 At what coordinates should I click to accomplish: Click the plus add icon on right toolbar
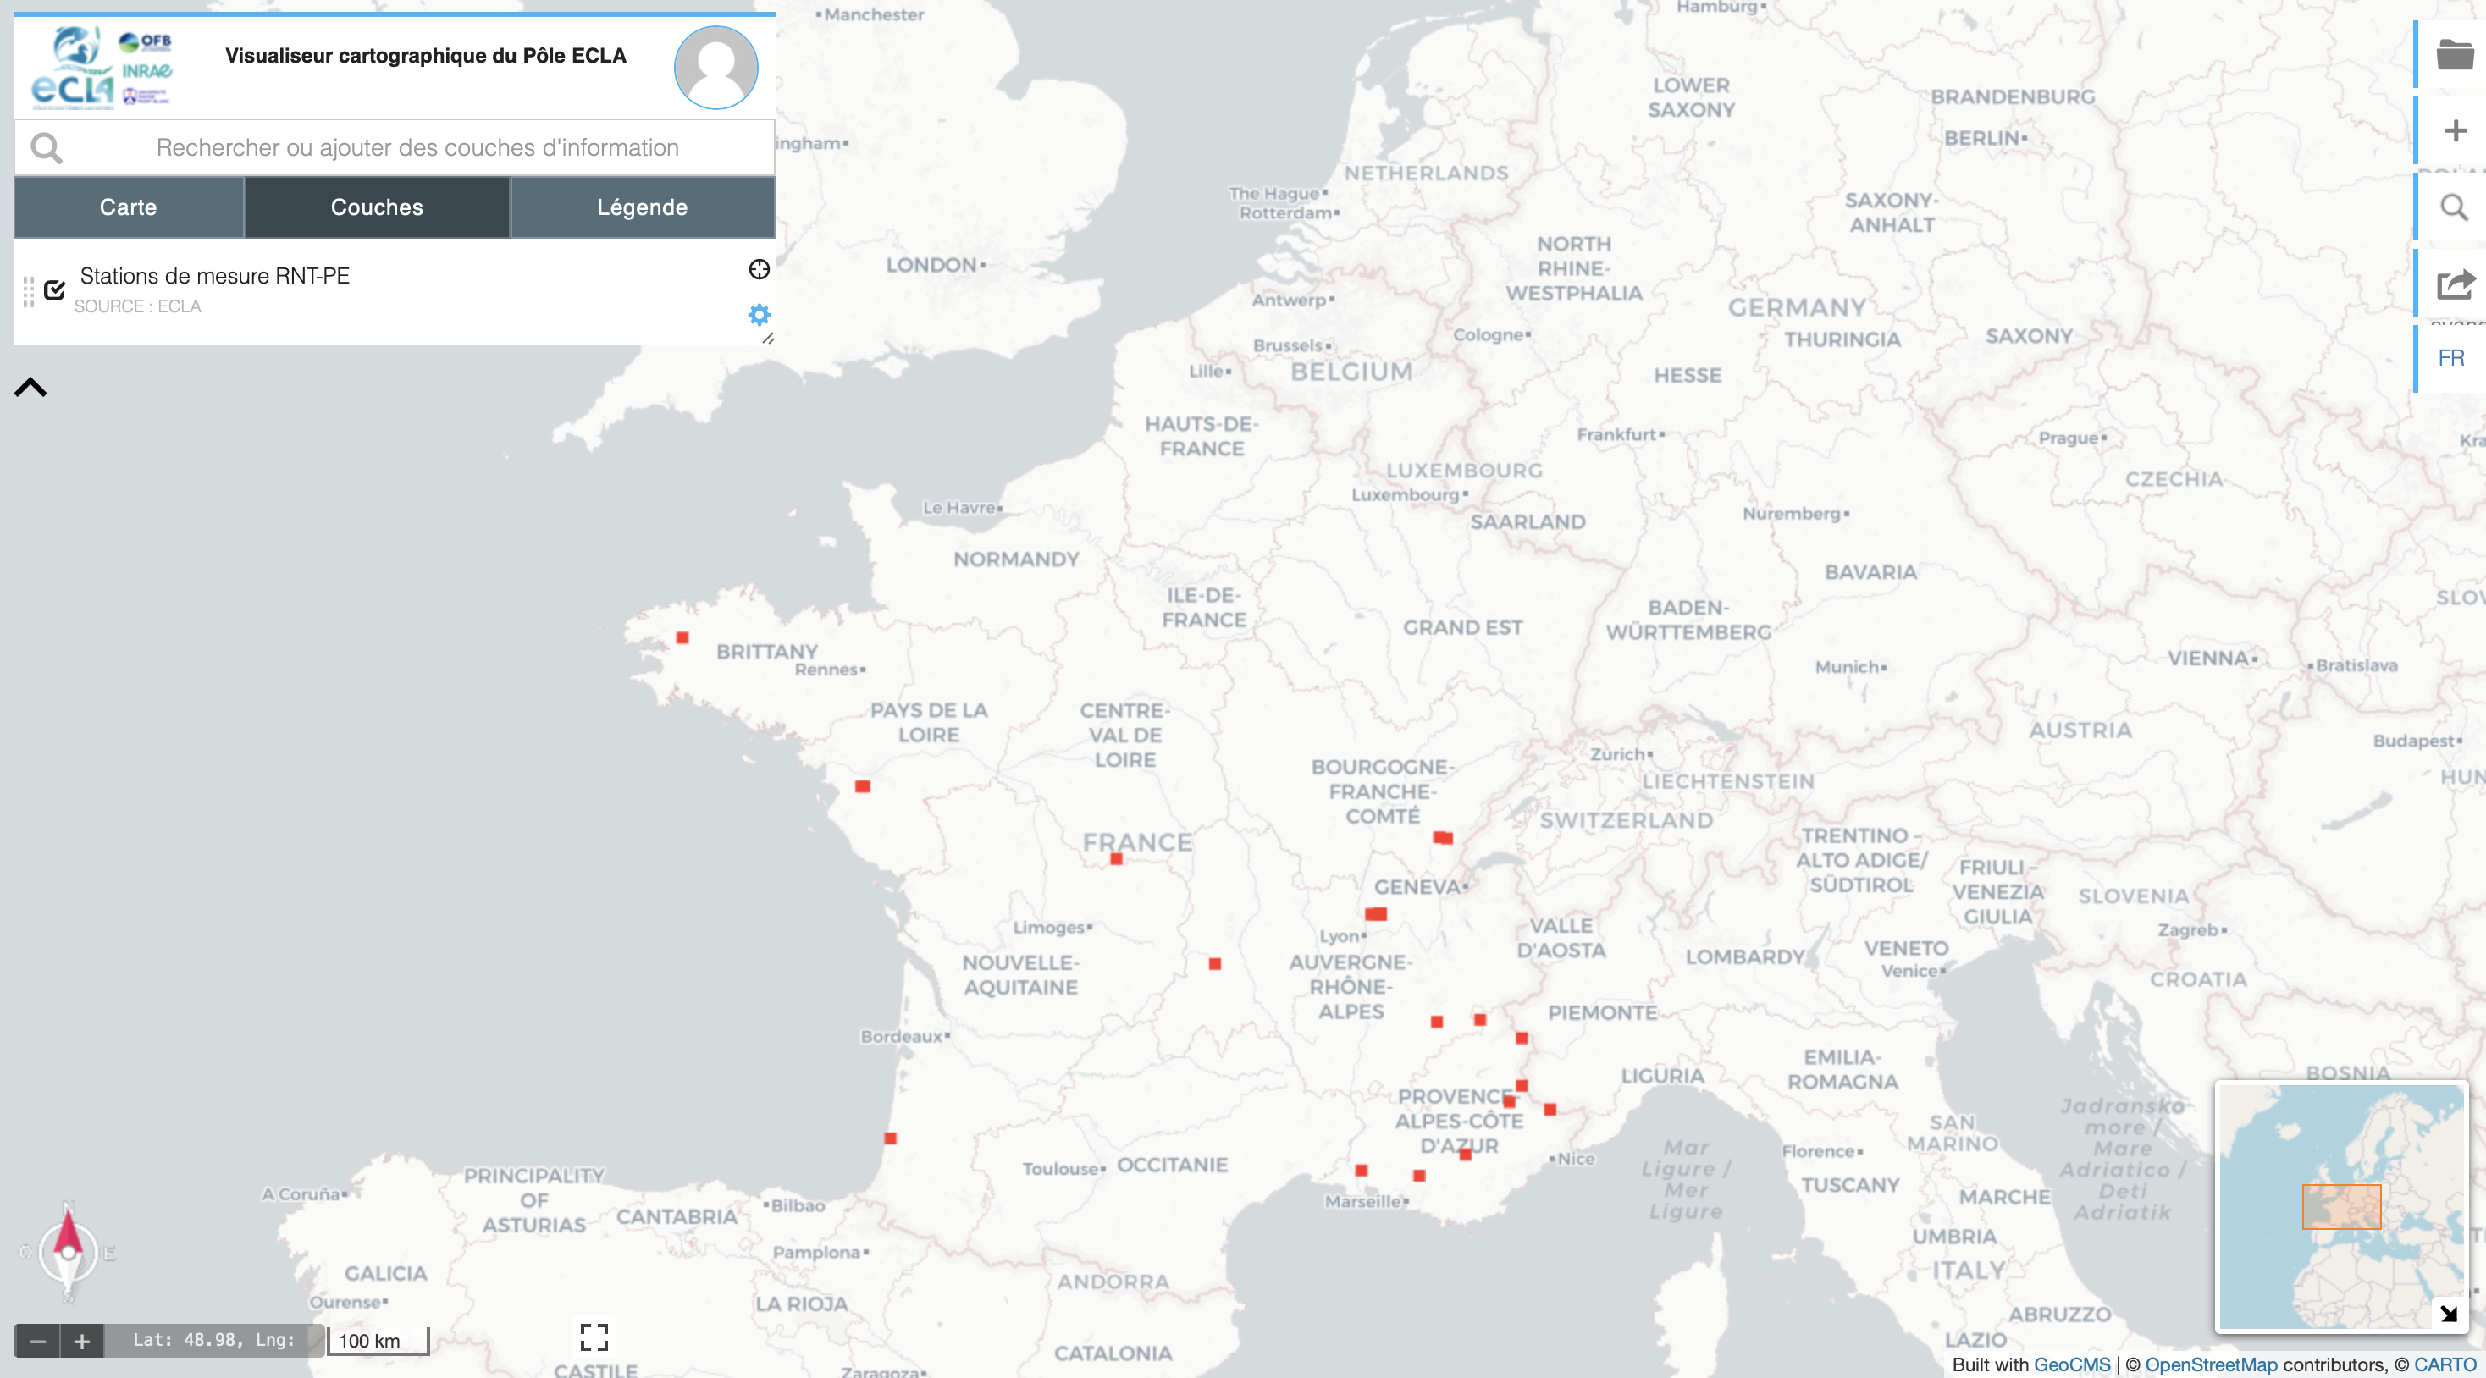tap(2454, 130)
